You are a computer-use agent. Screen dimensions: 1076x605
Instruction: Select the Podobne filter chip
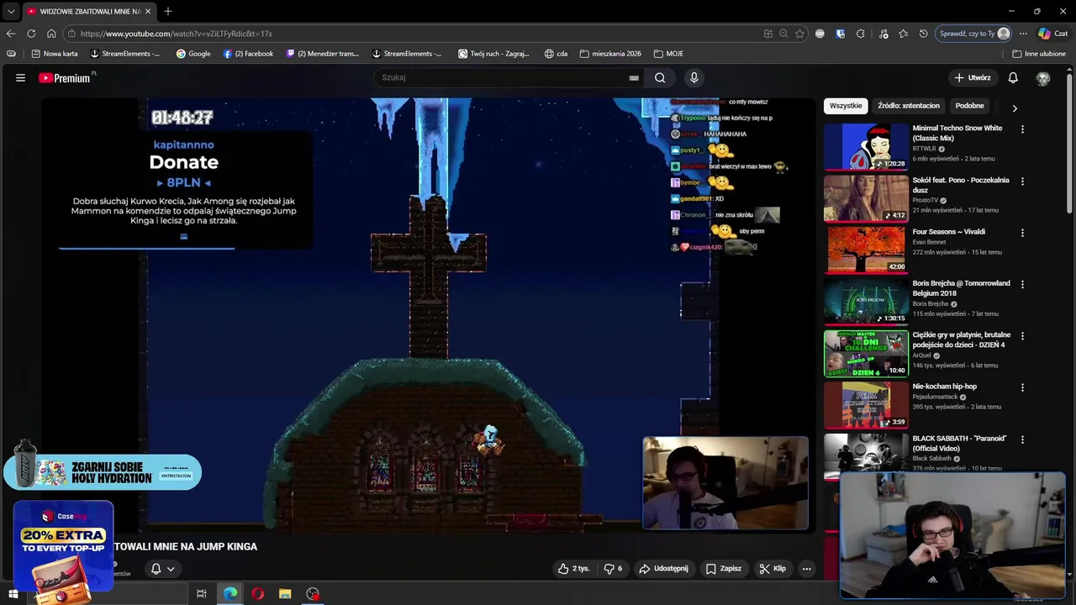pyautogui.click(x=969, y=106)
